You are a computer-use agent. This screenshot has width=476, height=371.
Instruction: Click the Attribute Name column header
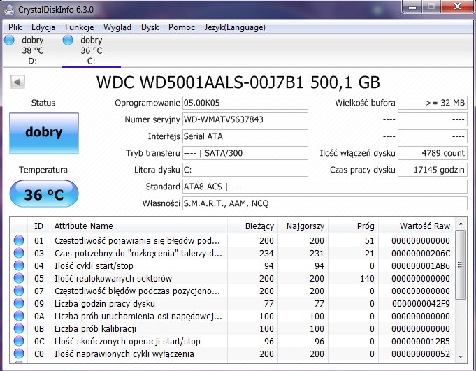(x=138, y=226)
